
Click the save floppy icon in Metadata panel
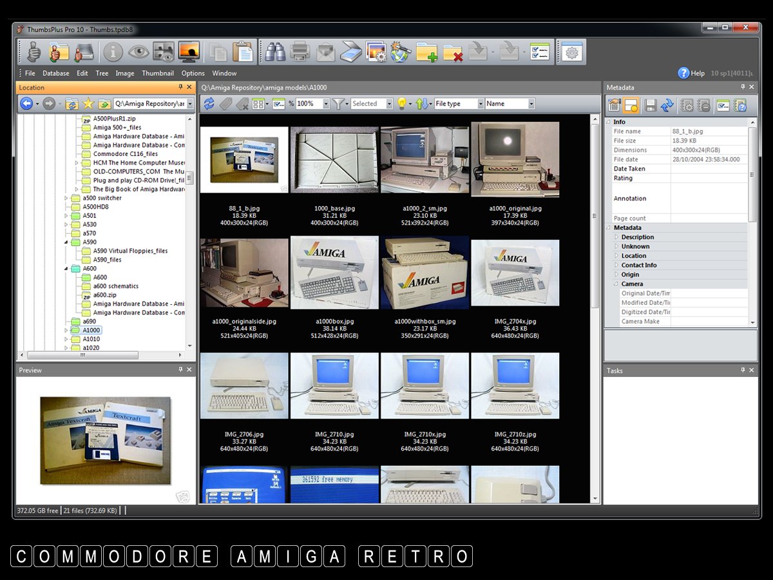click(651, 105)
